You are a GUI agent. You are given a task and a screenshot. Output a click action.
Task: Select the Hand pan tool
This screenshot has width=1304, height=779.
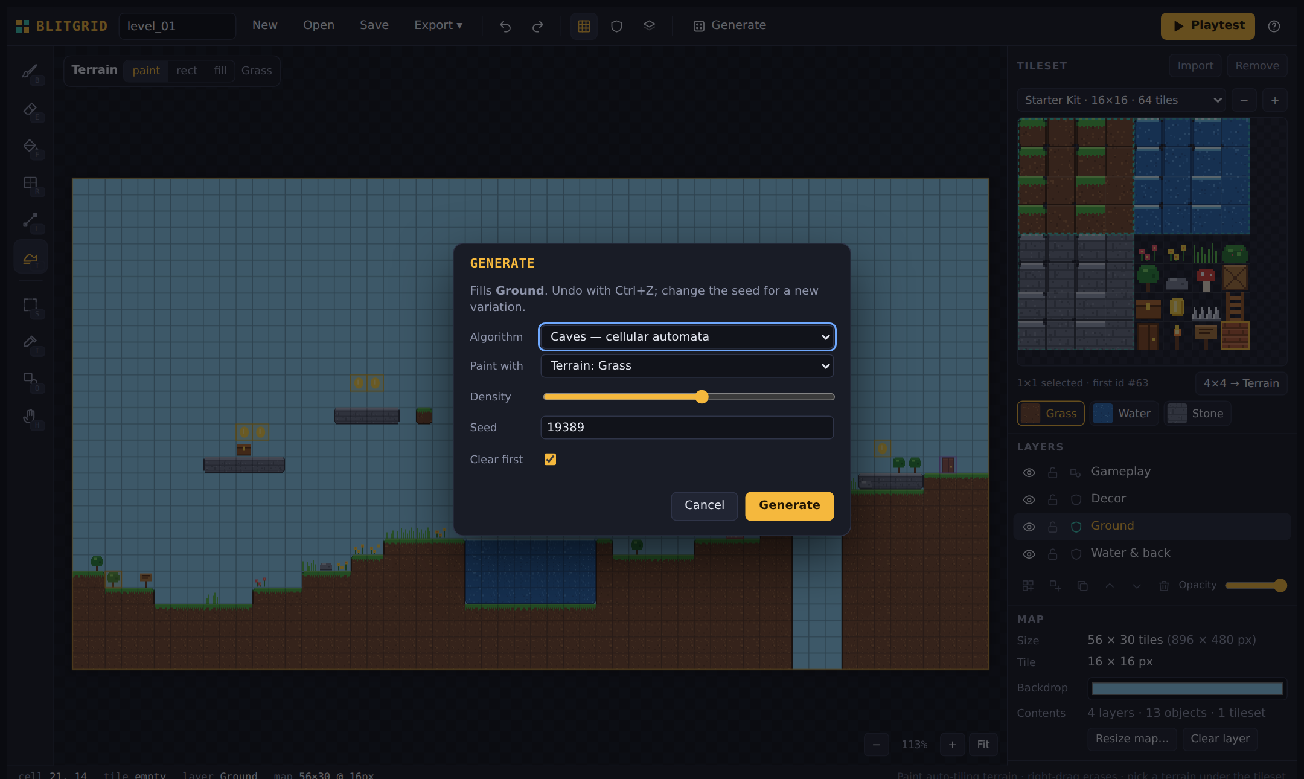pos(30,416)
